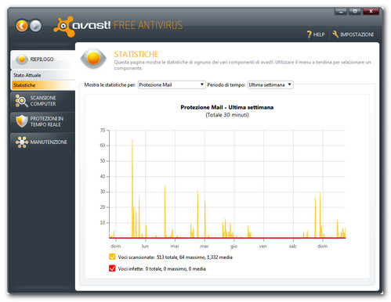The image size is (391, 302).
Task: Maximize the avast window
Action: (355, 12)
